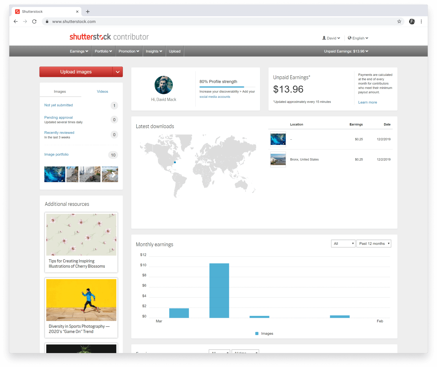Click the Date column header
This screenshot has width=437, height=367.
click(x=387, y=124)
